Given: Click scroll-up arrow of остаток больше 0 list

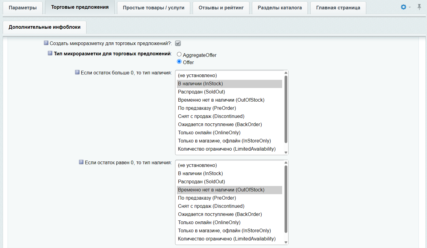Looking at the screenshot, I should pyautogui.click(x=286, y=73).
